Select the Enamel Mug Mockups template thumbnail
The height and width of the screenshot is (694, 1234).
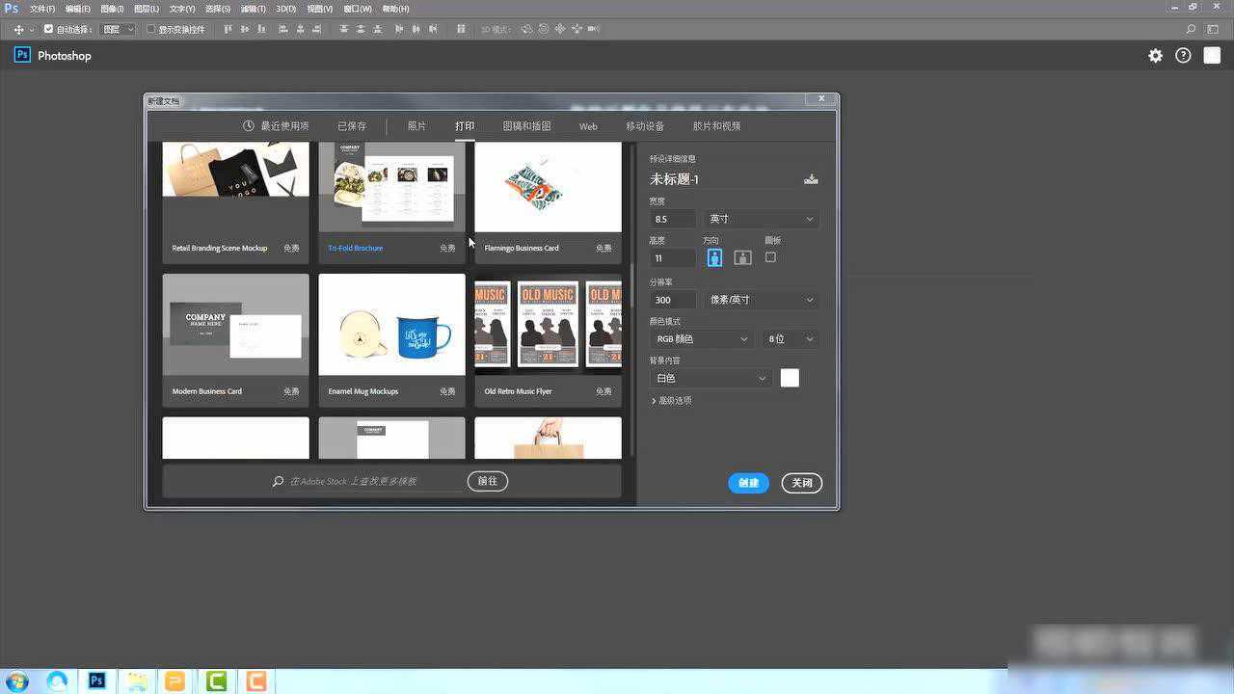pos(391,325)
